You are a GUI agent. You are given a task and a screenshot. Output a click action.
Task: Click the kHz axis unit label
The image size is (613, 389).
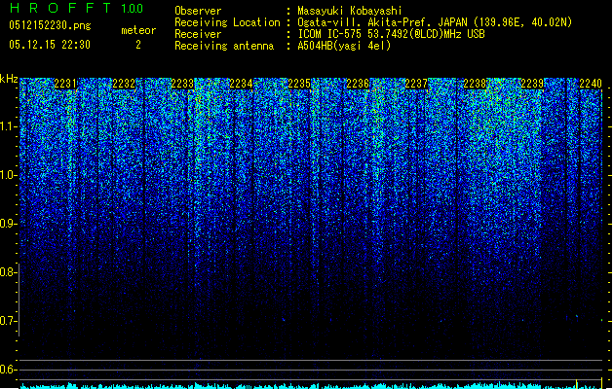9,79
